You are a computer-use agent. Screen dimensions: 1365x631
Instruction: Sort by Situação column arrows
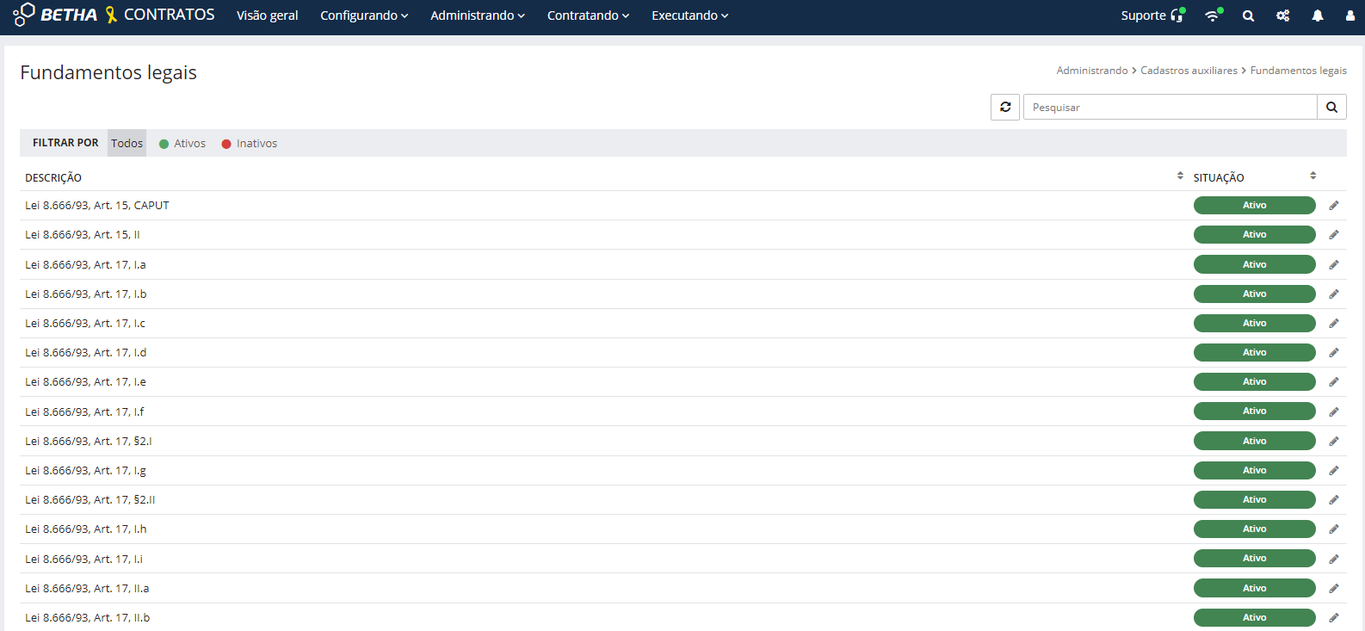1313,176
